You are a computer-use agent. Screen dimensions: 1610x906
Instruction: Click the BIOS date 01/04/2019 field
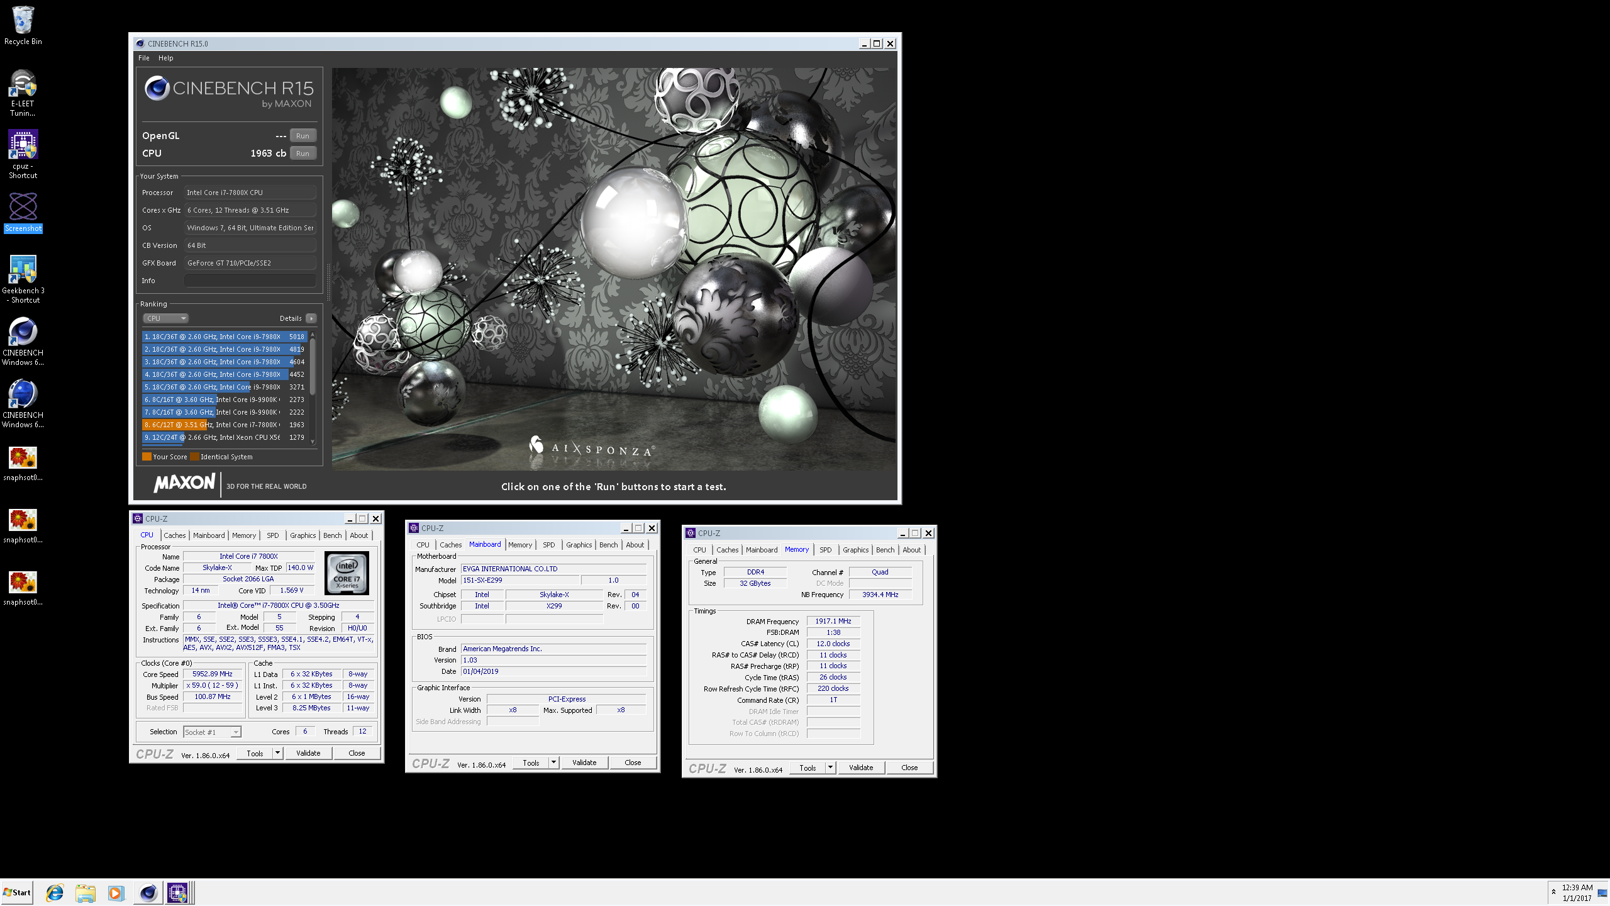tap(553, 671)
